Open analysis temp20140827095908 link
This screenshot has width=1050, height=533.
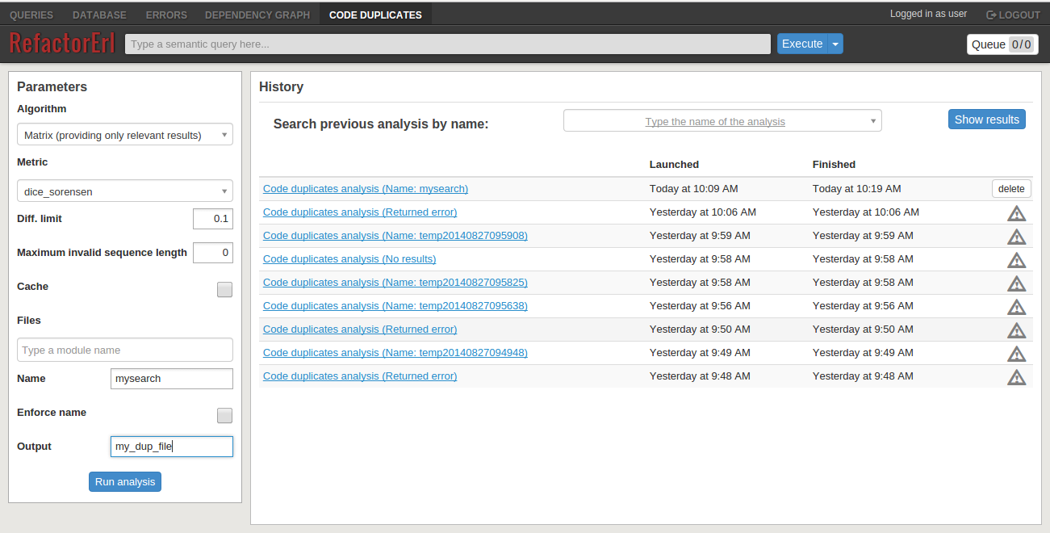pos(395,236)
